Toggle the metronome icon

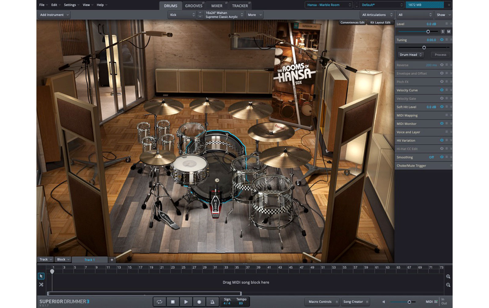click(212, 302)
